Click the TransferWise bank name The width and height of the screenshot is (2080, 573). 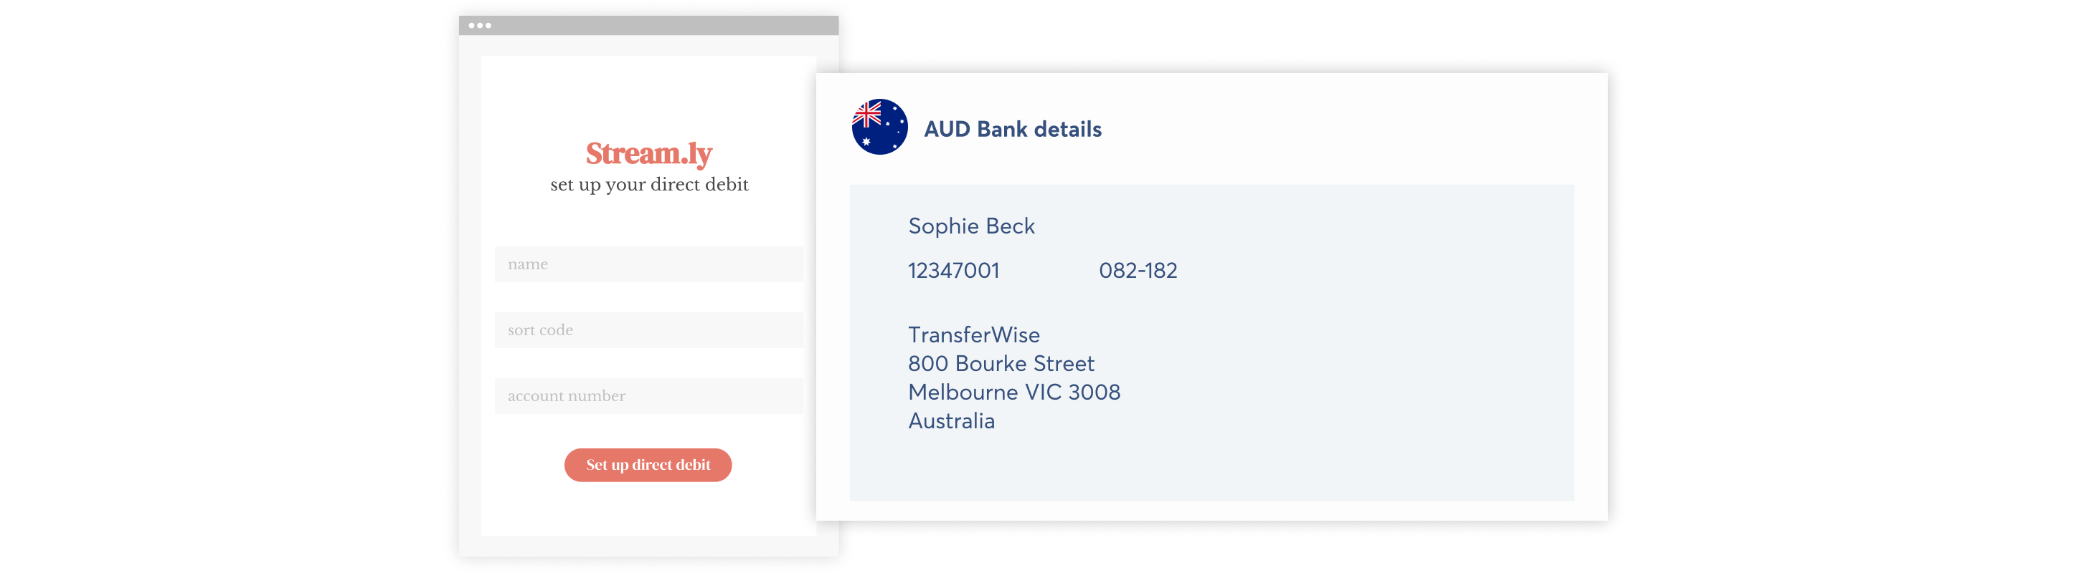tap(974, 334)
